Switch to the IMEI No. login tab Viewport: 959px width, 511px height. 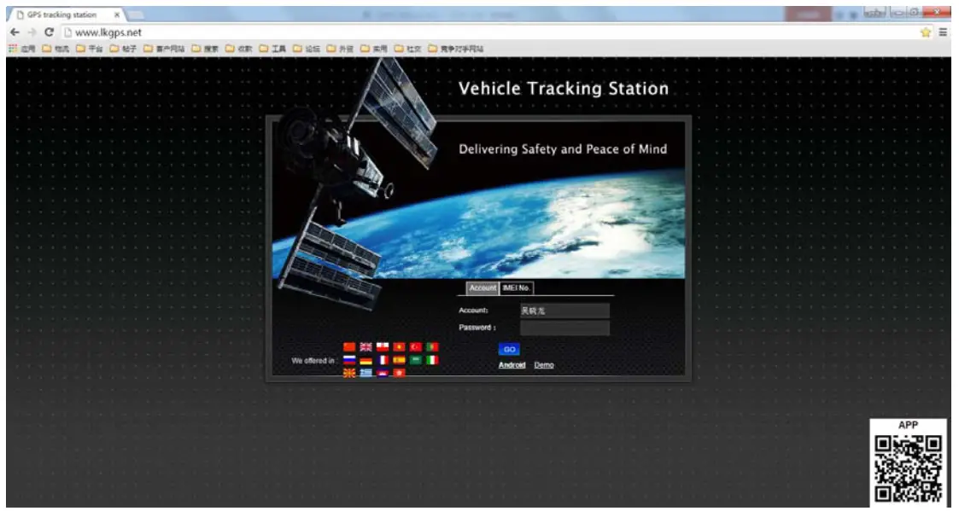click(517, 287)
